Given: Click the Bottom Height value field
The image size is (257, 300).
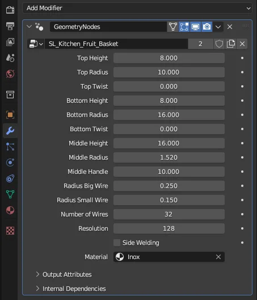Looking at the screenshot, I should coord(168,101).
